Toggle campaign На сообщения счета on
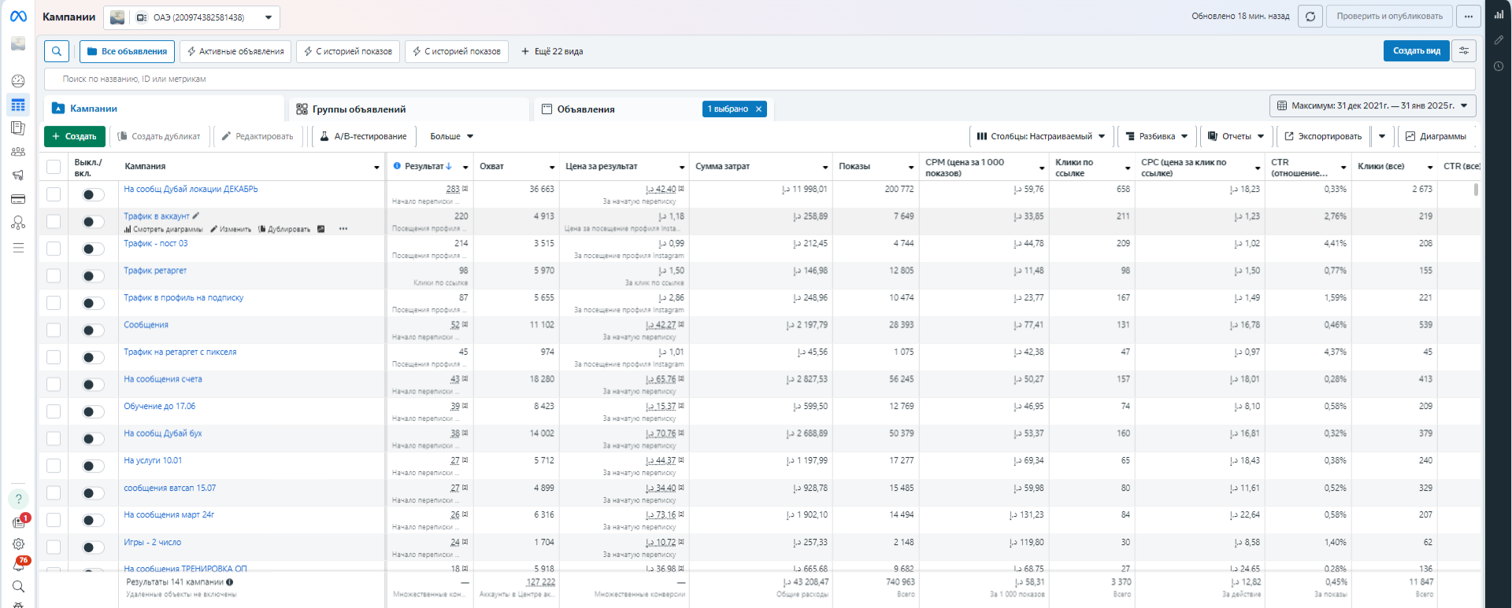Image resolution: width=1512 pixels, height=608 pixels. point(93,385)
